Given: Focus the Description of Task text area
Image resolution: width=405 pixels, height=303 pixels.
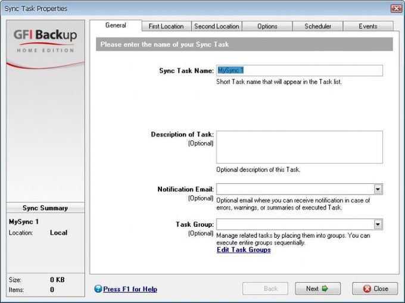Looking at the screenshot, I should (300, 147).
